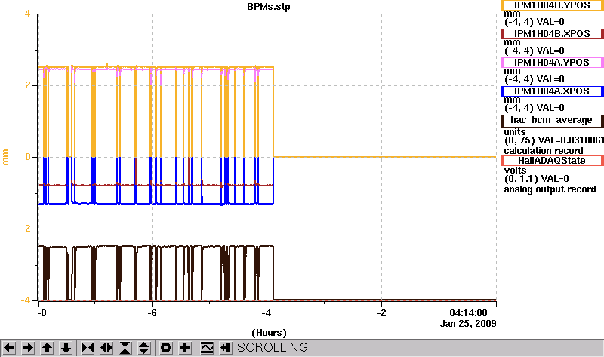This screenshot has height=357, width=604.
Task: Select the IPM1H04A.YPOS curve legend
Action: click(x=552, y=63)
